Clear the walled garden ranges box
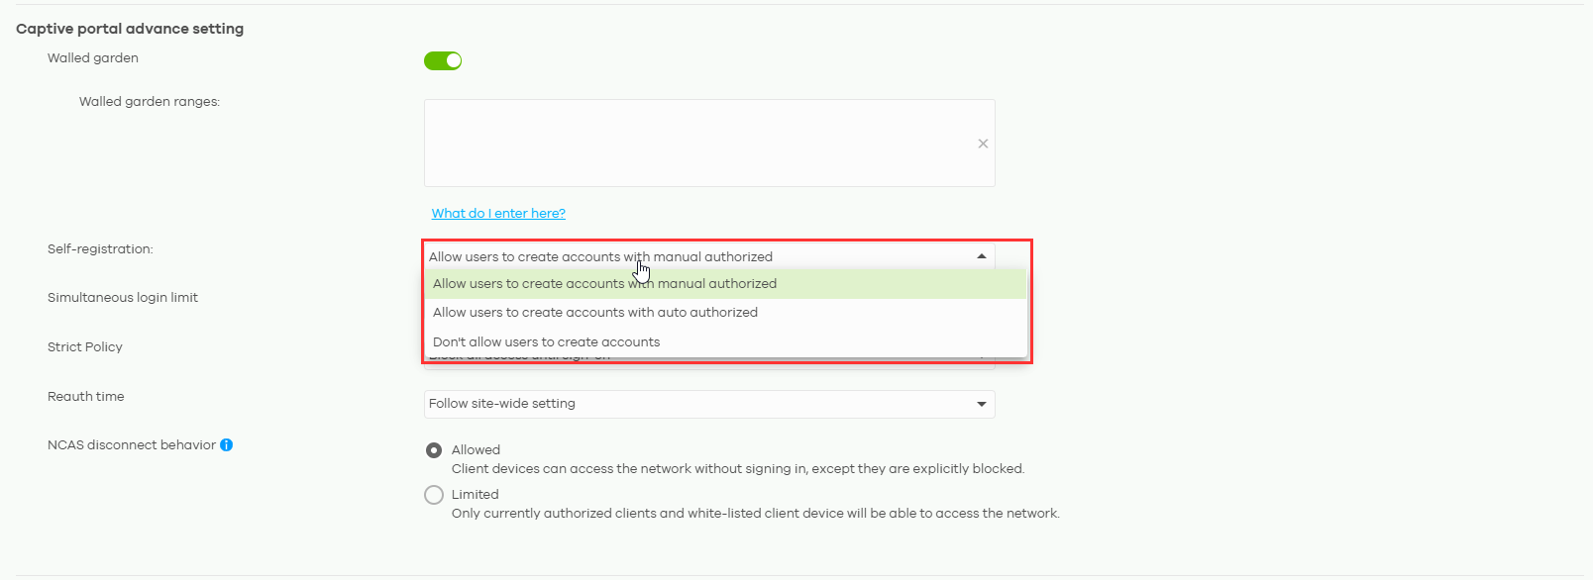Viewport: 1593px width, 580px height. coord(983,144)
